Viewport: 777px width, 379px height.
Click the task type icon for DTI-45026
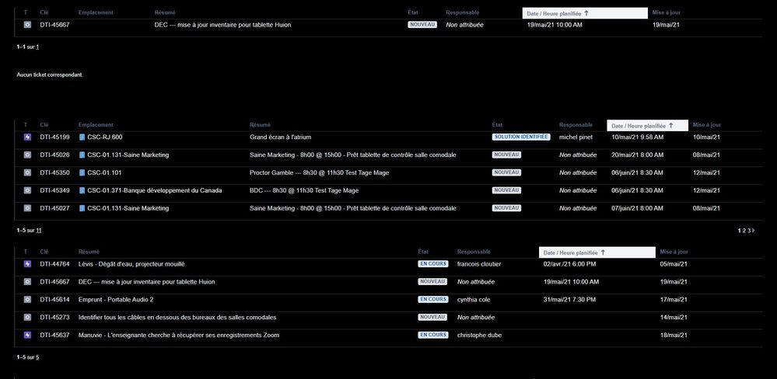coord(27,155)
